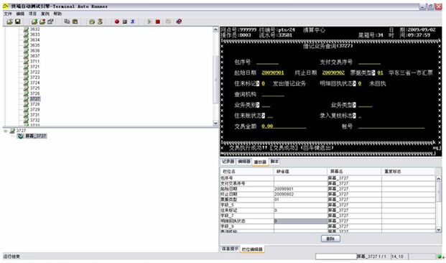Image resolution: width=446 pixels, height=263 pixels.
Task: Select the 屏幕_3727 screen node
Action: click(x=36, y=136)
